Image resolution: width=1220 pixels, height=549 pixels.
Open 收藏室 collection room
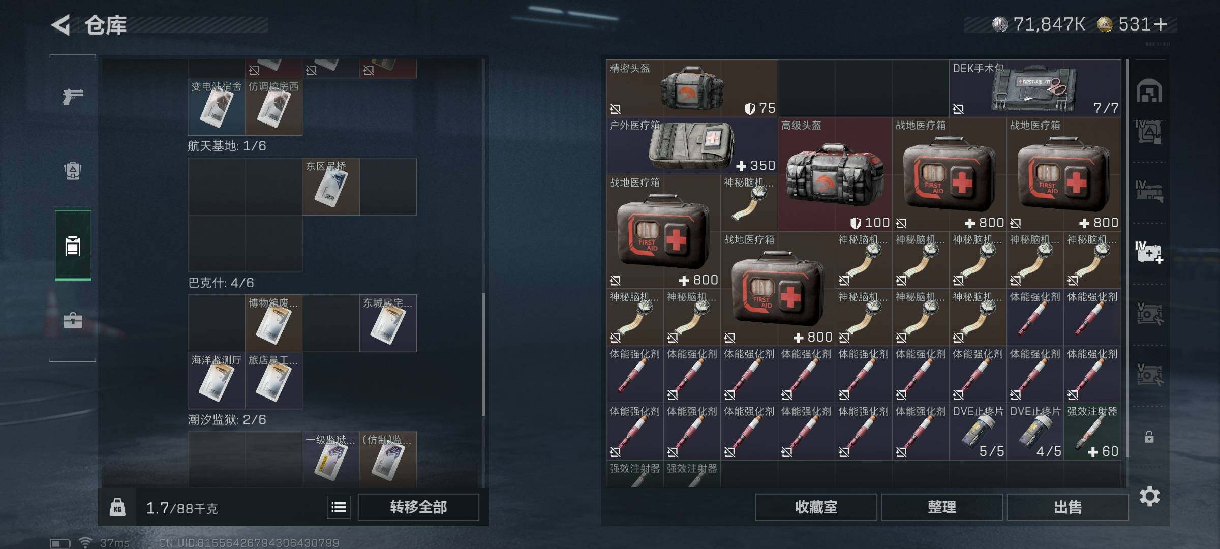coord(816,507)
